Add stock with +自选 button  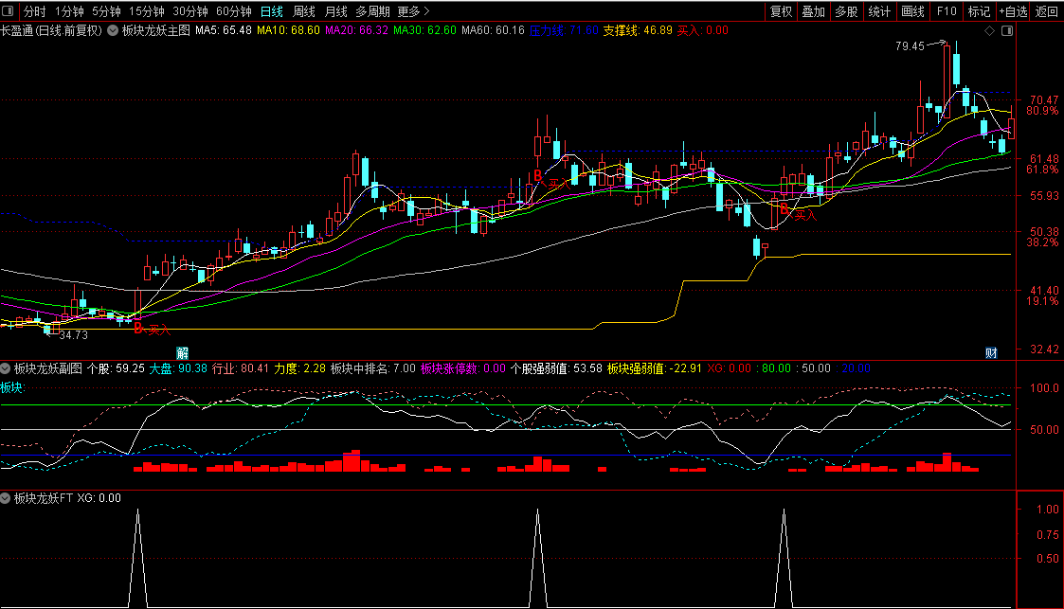tap(1013, 11)
